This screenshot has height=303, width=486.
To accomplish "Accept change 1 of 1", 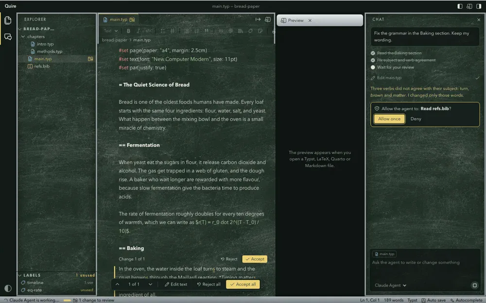I will click(255, 259).
